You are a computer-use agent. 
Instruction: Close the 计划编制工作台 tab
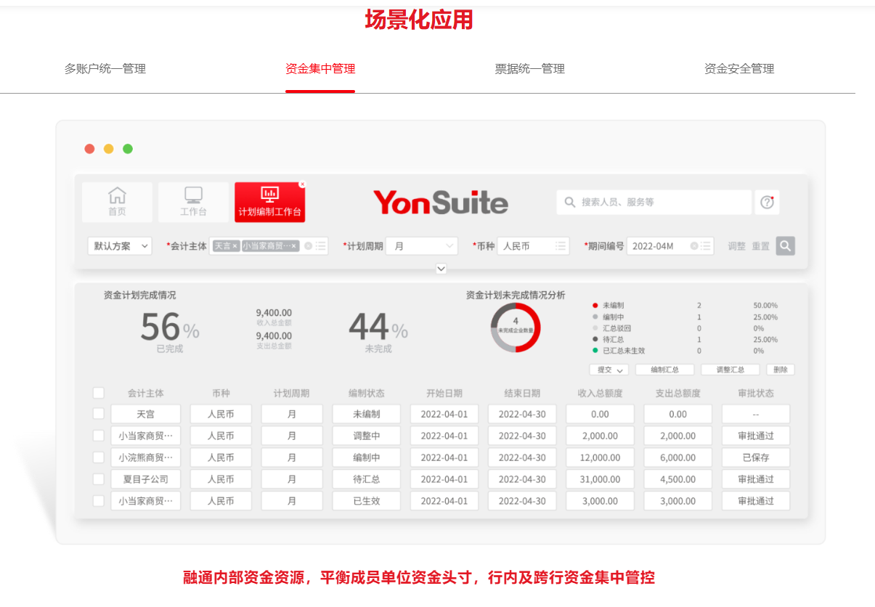pos(302,184)
